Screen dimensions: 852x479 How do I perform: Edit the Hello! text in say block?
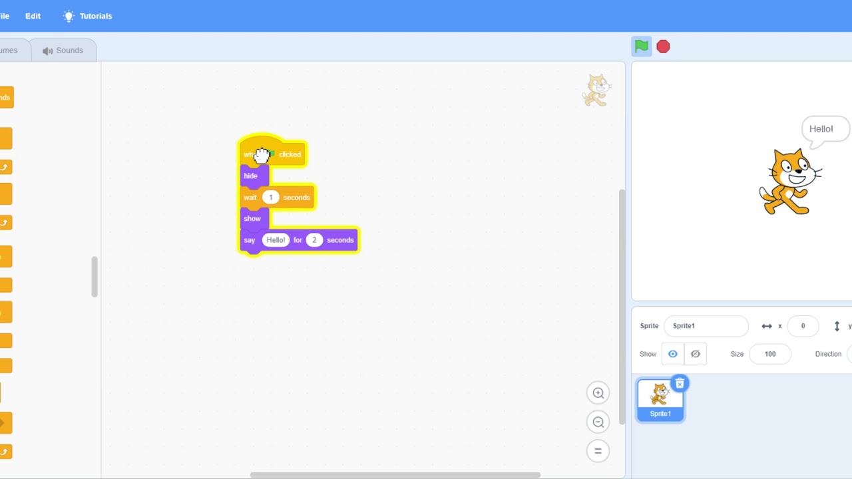tap(276, 240)
